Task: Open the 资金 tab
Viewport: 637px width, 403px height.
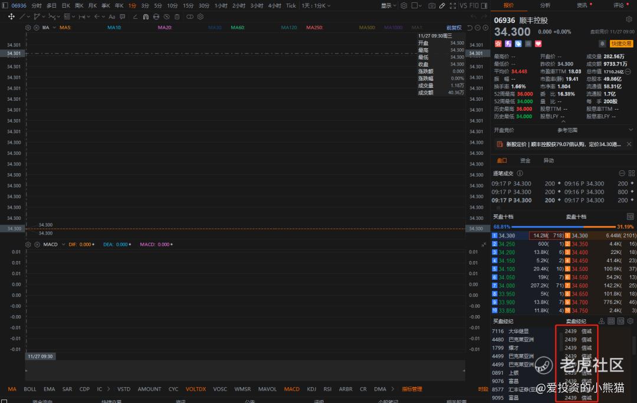Action: pos(525,160)
